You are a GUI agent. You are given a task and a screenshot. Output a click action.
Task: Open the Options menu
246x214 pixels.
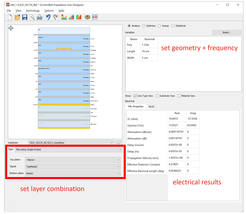tap(49, 11)
